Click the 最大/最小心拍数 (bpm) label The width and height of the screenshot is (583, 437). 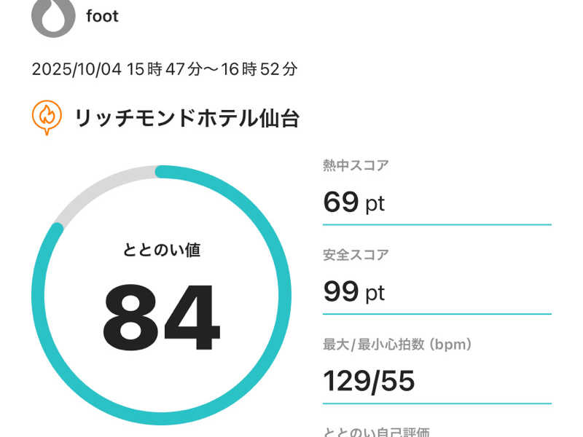[397, 344]
